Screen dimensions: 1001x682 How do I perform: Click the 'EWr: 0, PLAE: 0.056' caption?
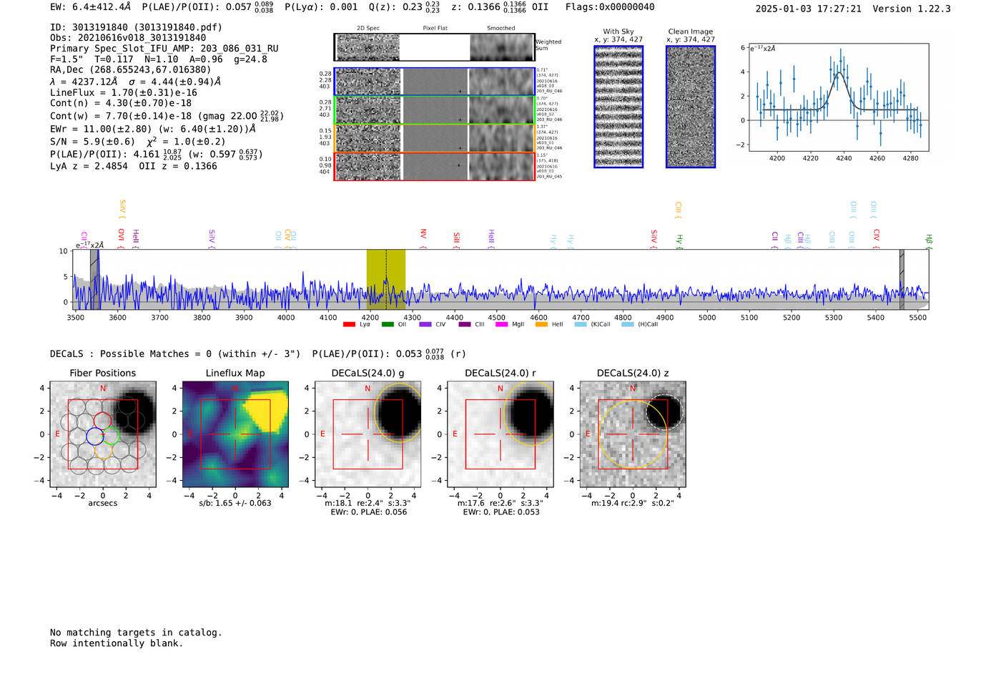tap(369, 512)
